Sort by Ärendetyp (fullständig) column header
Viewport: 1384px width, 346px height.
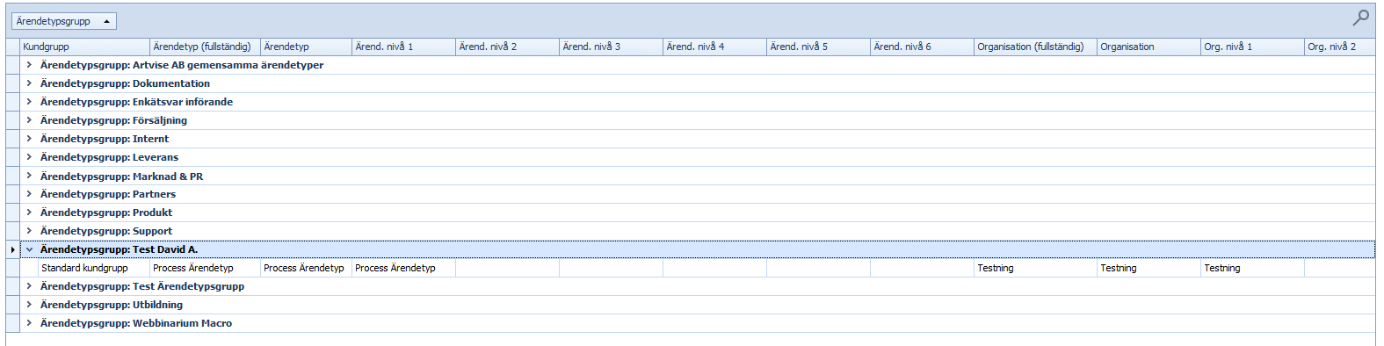point(206,47)
